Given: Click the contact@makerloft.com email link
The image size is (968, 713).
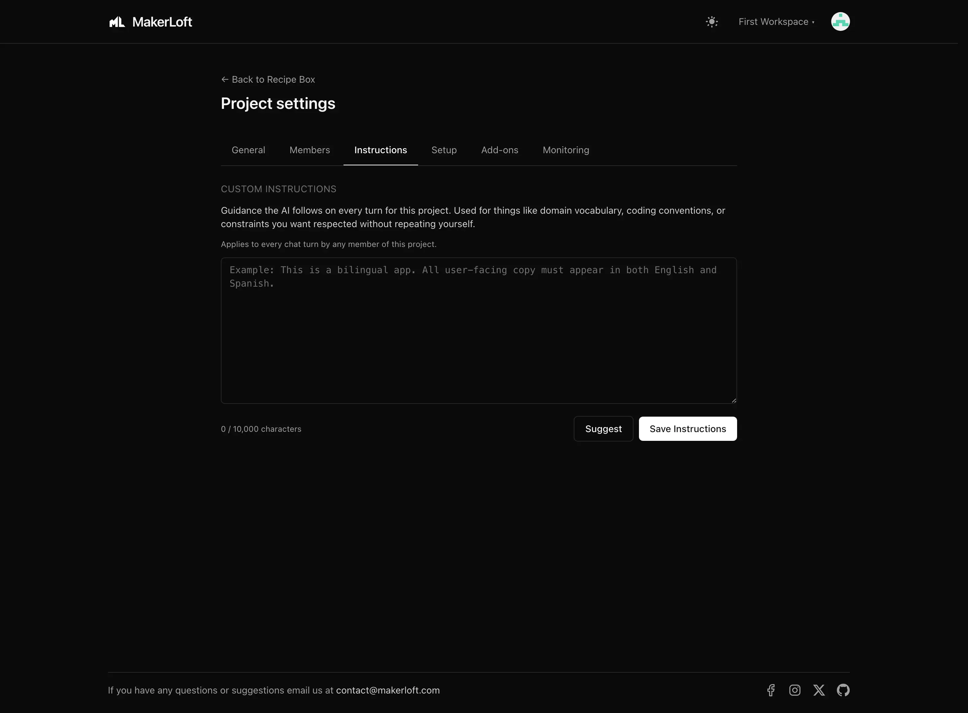Looking at the screenshot, I should pyautogui.click(x=388, y=690).
